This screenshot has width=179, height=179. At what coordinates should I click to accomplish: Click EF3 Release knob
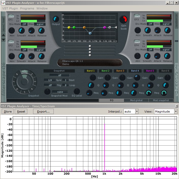tap(168, 30)
